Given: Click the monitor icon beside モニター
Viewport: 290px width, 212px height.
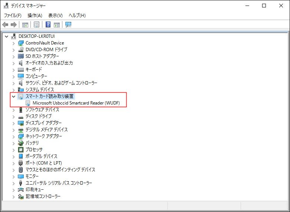Looking at the screenshot, I should click(x=21, y=176).
